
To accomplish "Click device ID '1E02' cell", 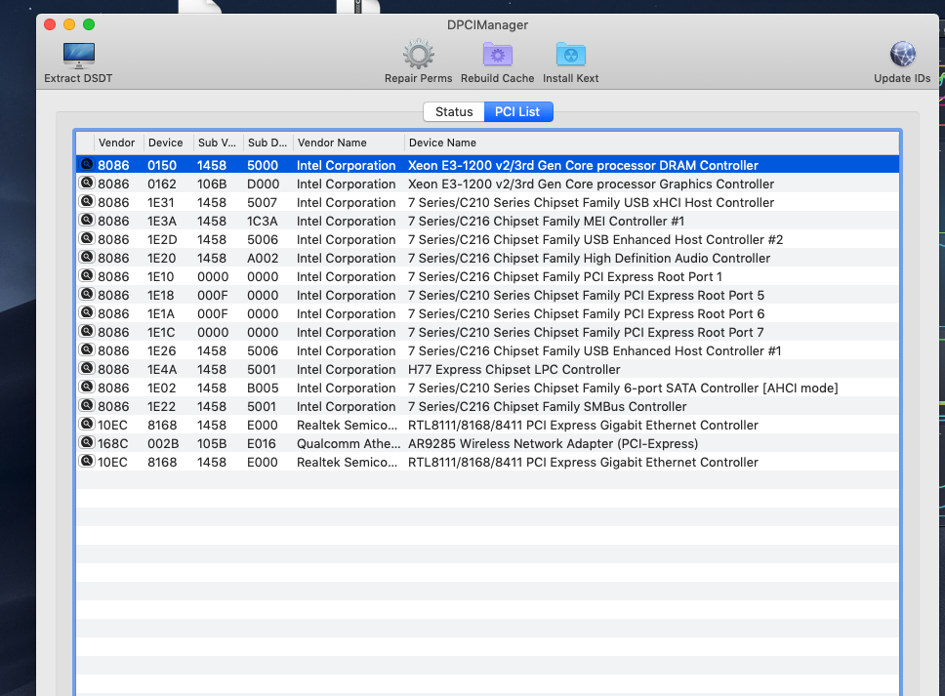I will pyautogui.click(x=162, y=389).
